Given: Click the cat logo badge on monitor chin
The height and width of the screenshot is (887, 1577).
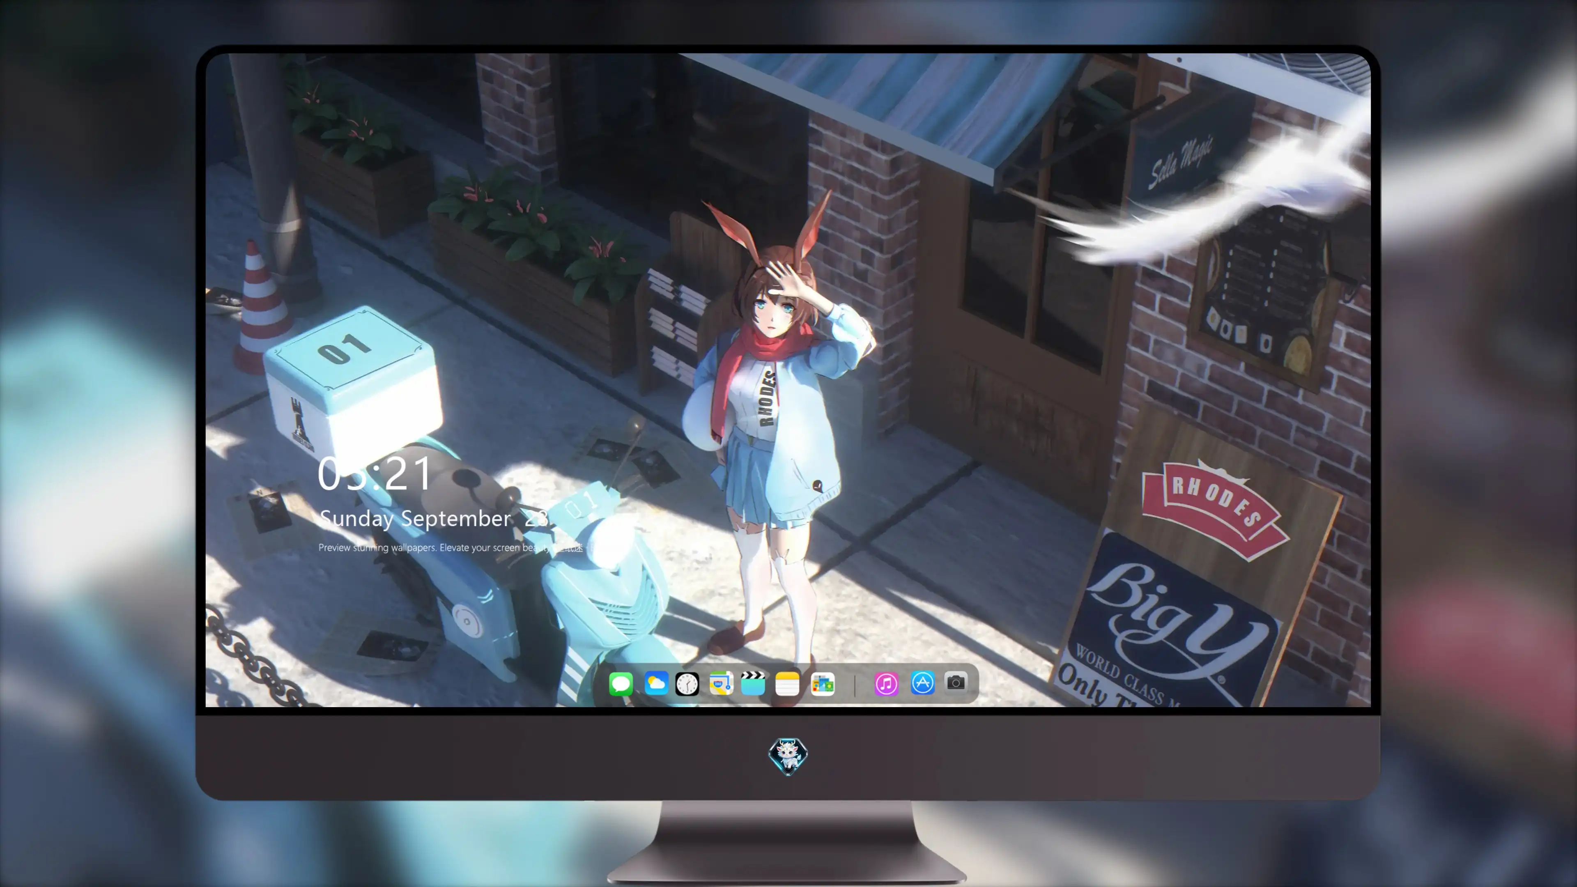Looking at the screenshot, I should click(x=788, y=756).
